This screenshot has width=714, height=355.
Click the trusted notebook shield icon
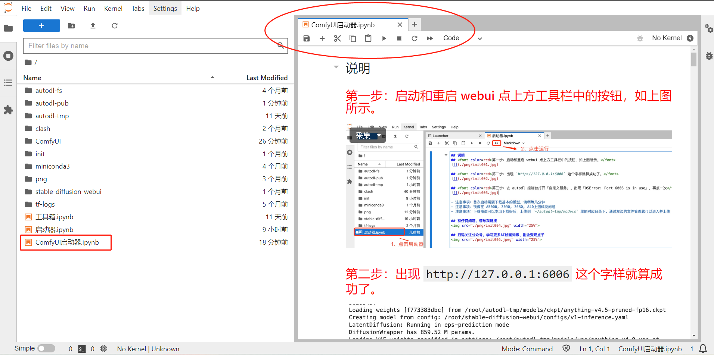[x=566, y=348]
